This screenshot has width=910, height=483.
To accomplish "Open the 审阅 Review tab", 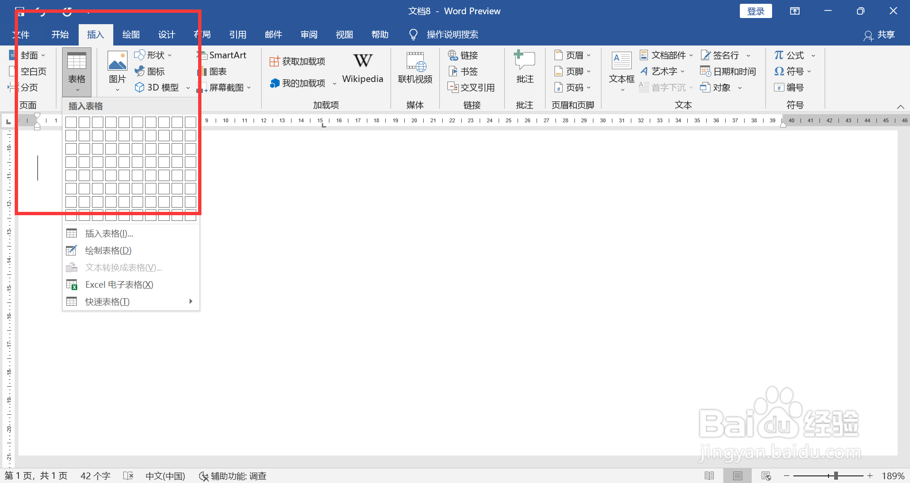I will tap(309, 35).
